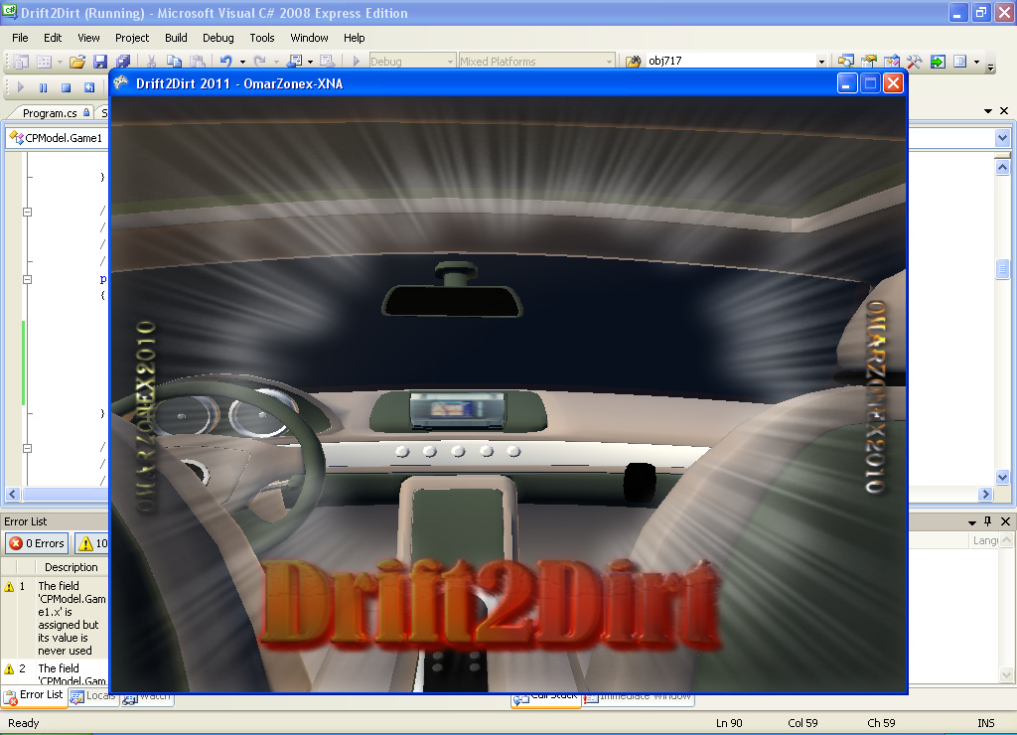1017x735 pixels.
Task: Click the Save All icon
Action: point(122,61)
